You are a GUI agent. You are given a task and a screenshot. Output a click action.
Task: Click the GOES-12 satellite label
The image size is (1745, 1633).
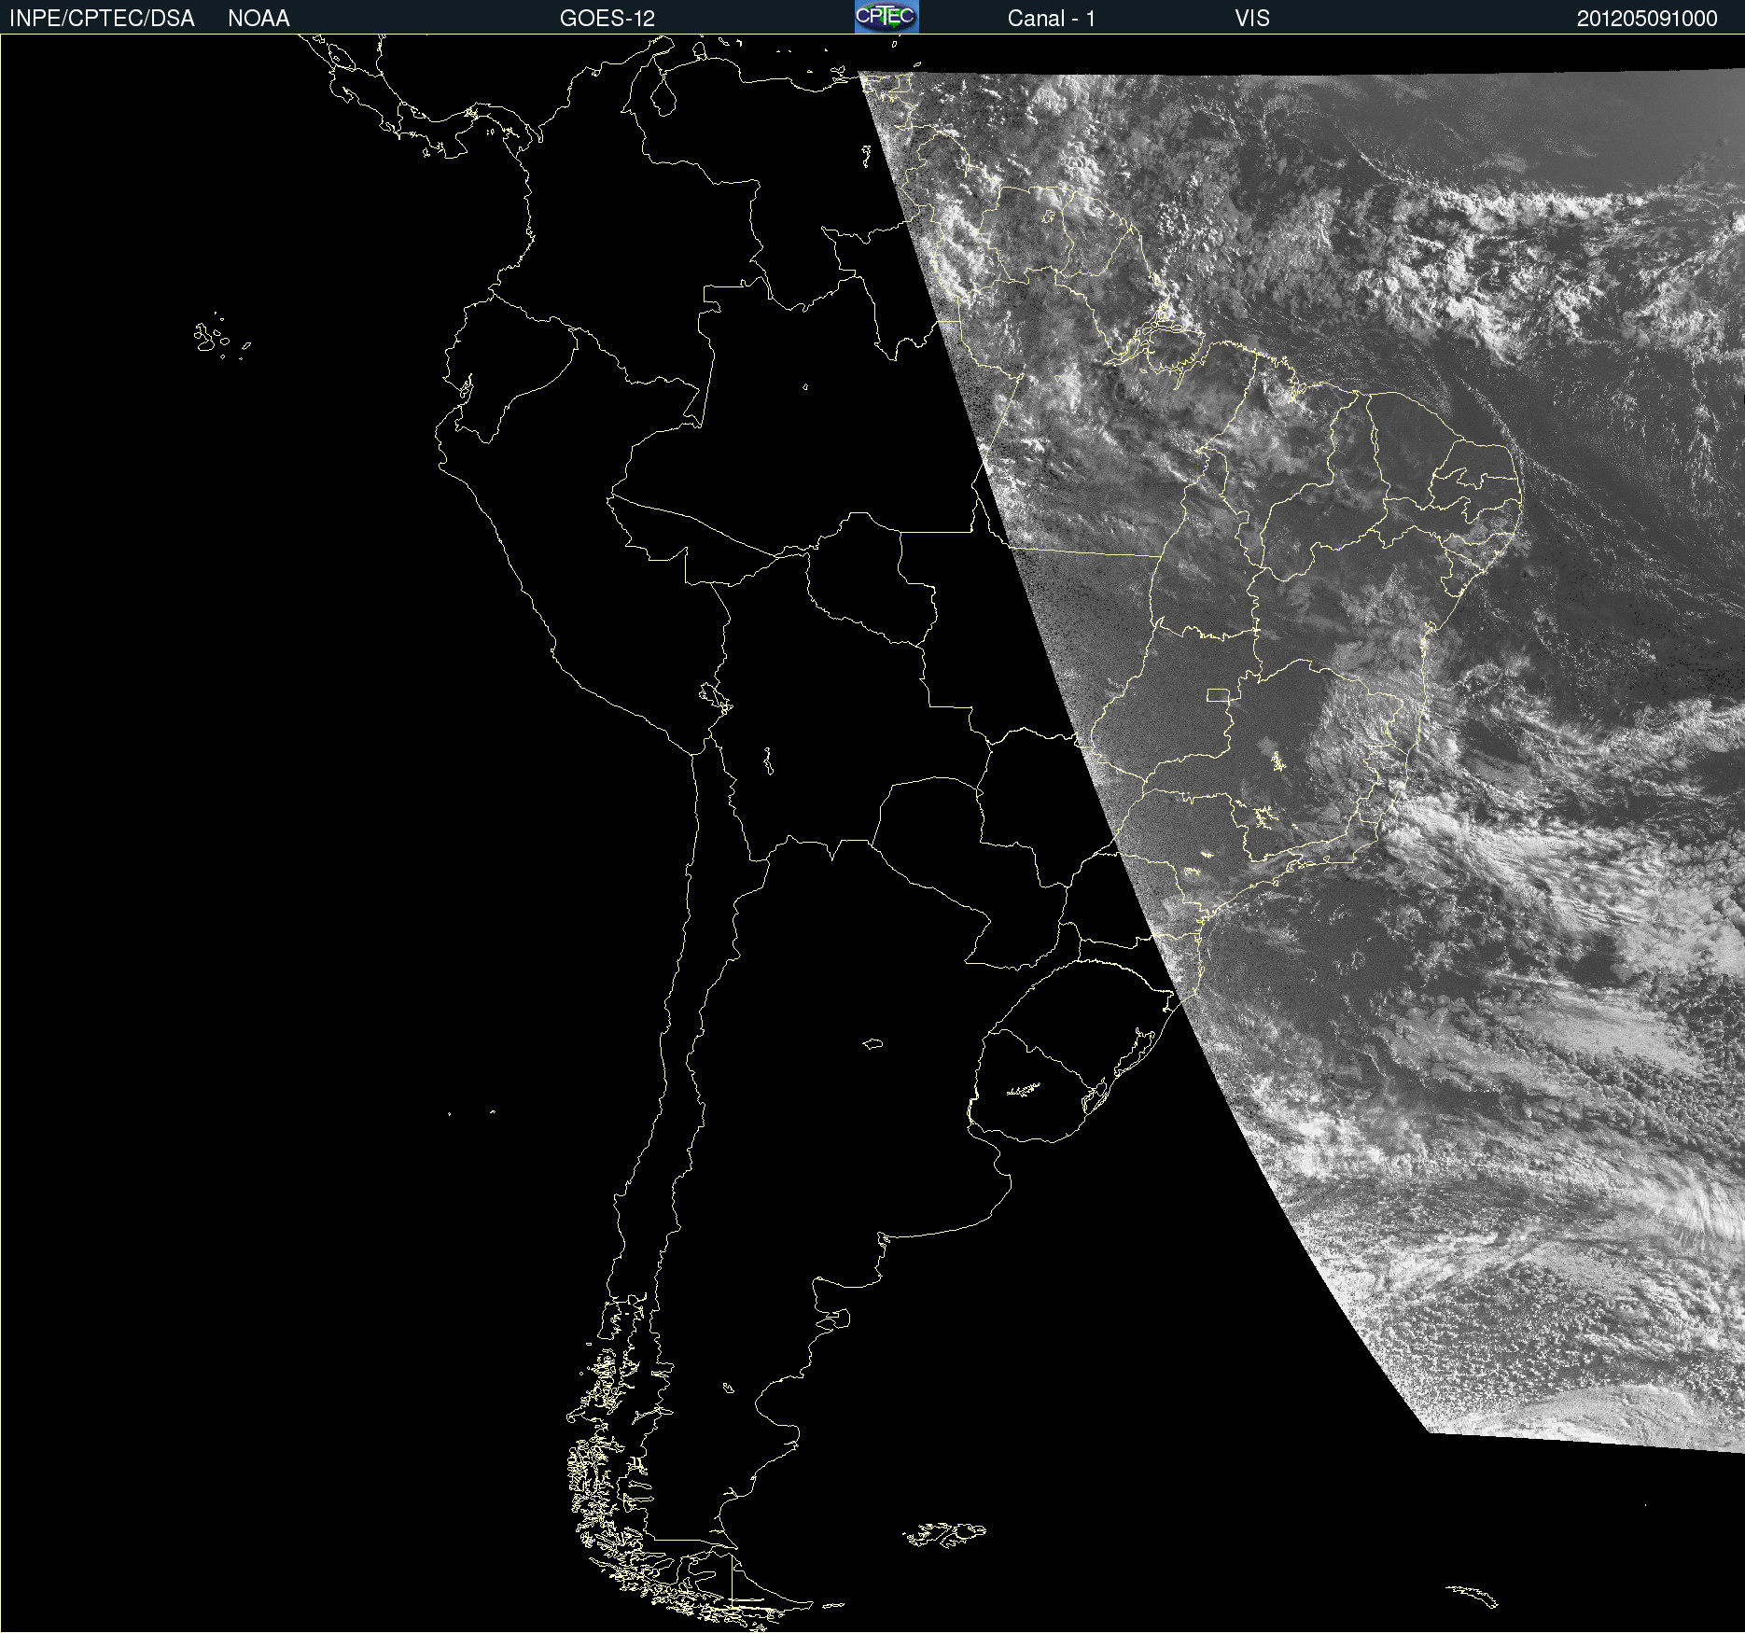tap(607, 19)
